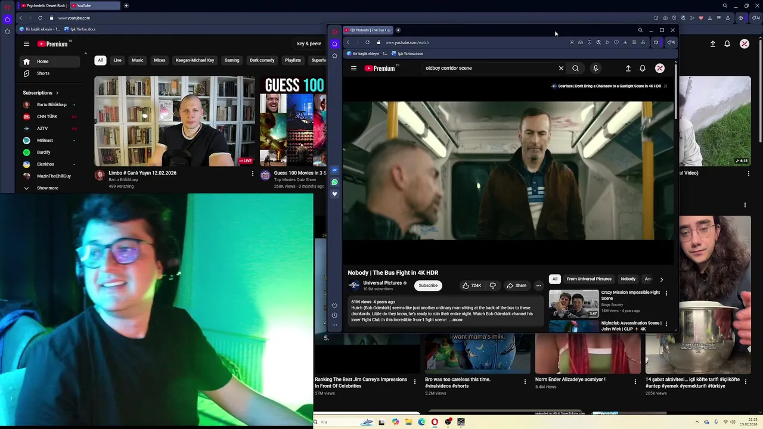Open options for 'Limbo # Canlı Yayın' video
The height and width of the screenshot is (429, 763).
(x=252, y=173)
